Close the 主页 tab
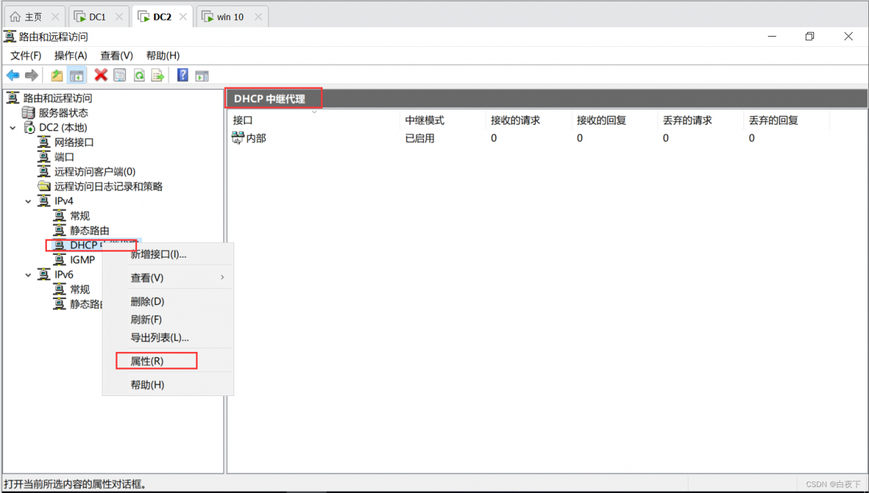Image resolution: width=869 pixels, height=493 pixels. 55,17
